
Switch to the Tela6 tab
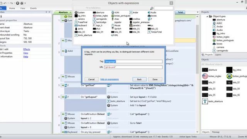(x=180, y=12)
